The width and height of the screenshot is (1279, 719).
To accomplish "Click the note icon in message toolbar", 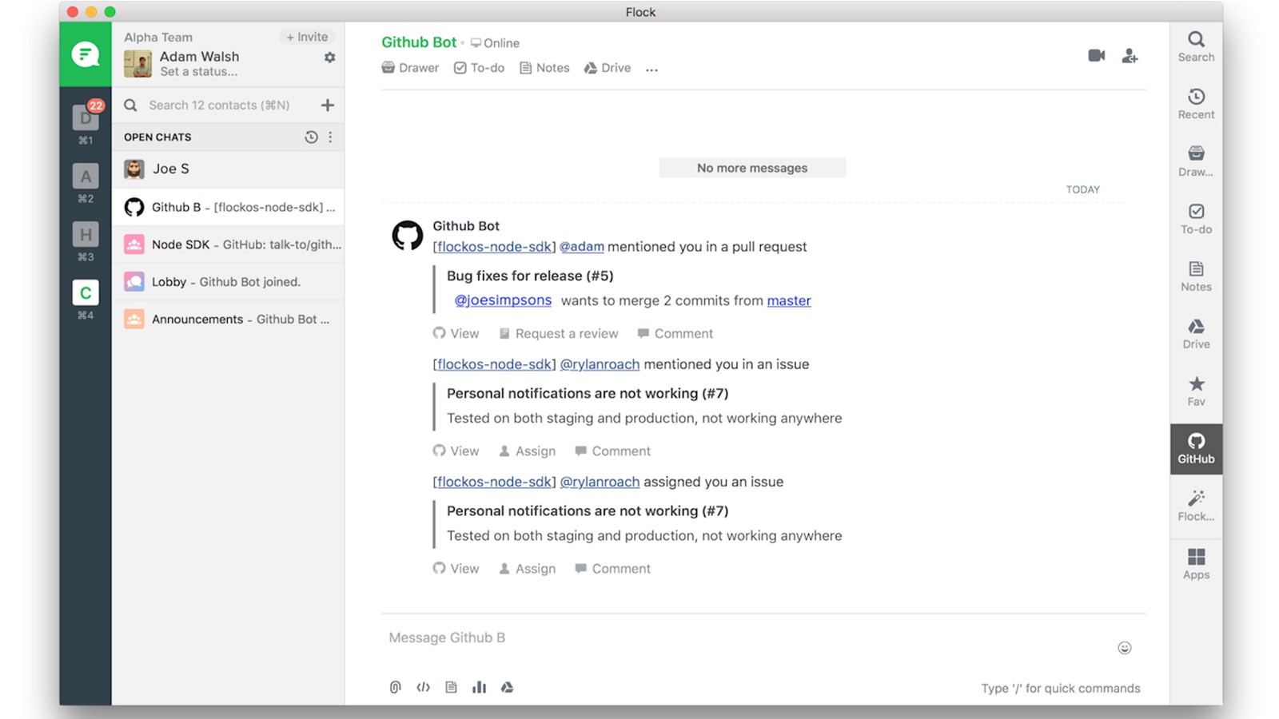I will [x=451, y=687].
